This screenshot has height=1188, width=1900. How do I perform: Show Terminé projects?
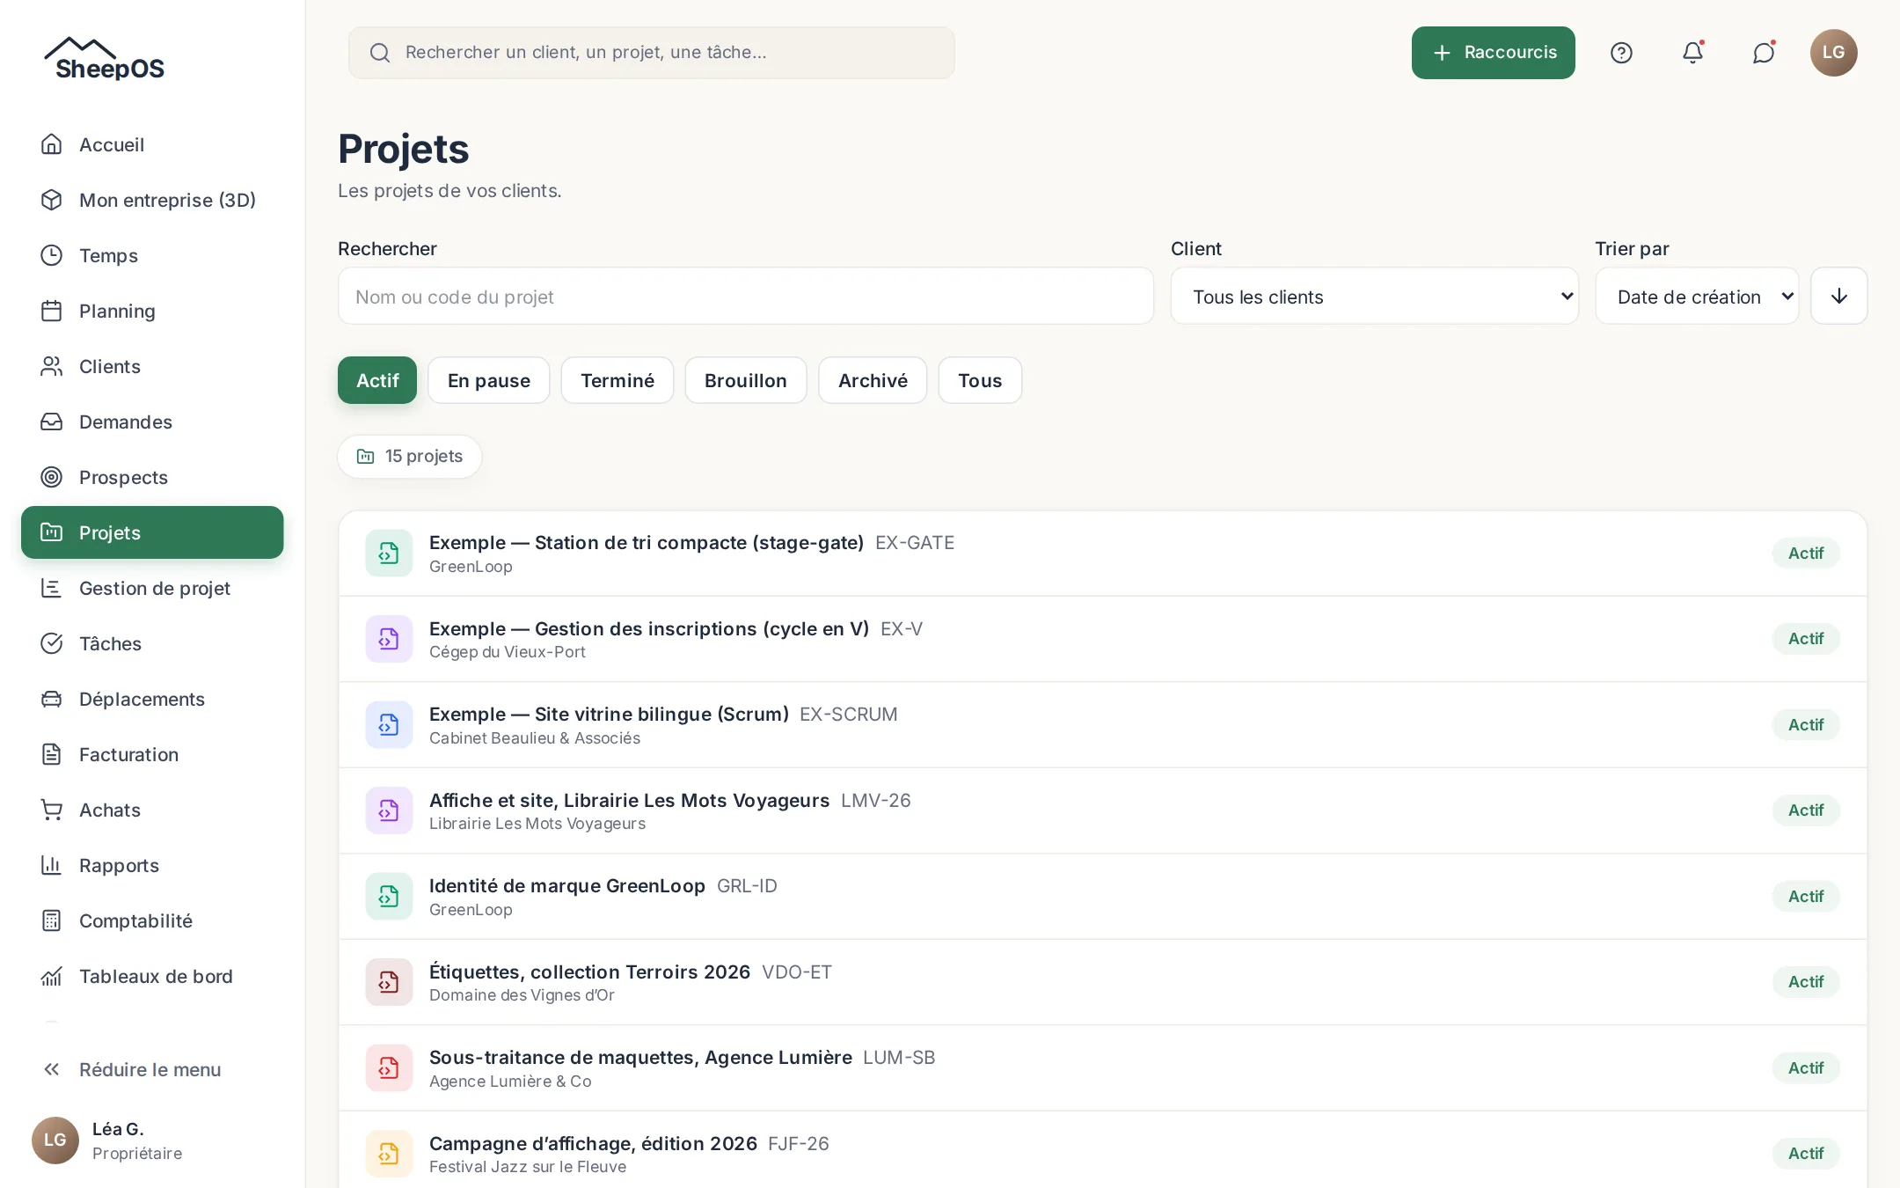pos(617,380)
